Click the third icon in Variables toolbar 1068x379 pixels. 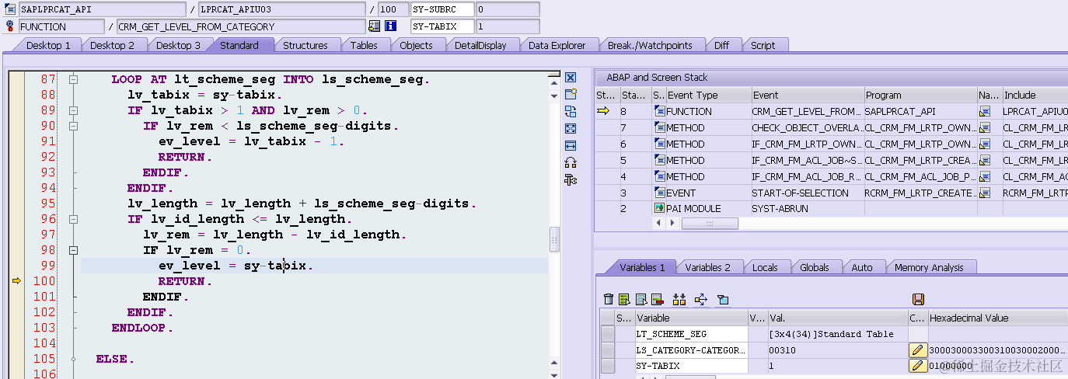641,299
